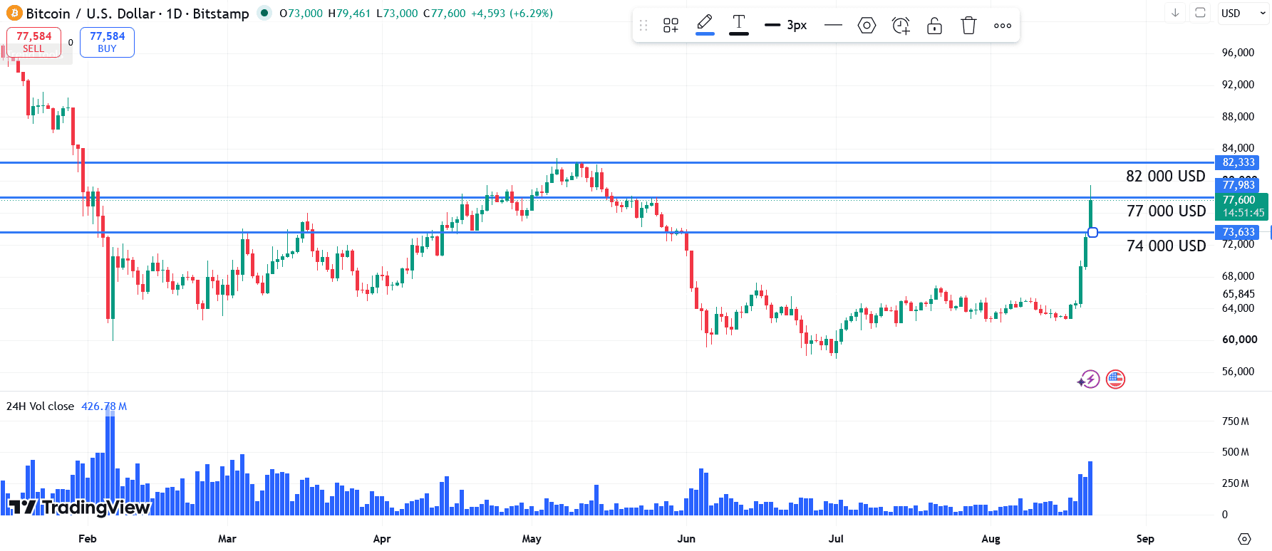Select the "82 000 USD" text annotation

pos(1166,177)
